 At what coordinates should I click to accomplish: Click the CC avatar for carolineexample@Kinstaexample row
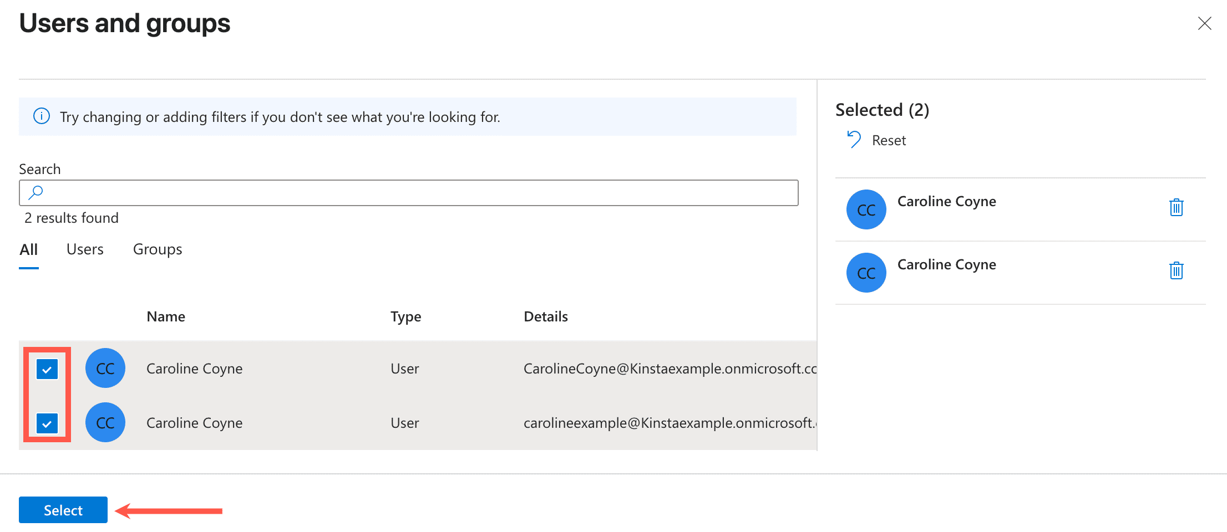[x=105, y=422]
